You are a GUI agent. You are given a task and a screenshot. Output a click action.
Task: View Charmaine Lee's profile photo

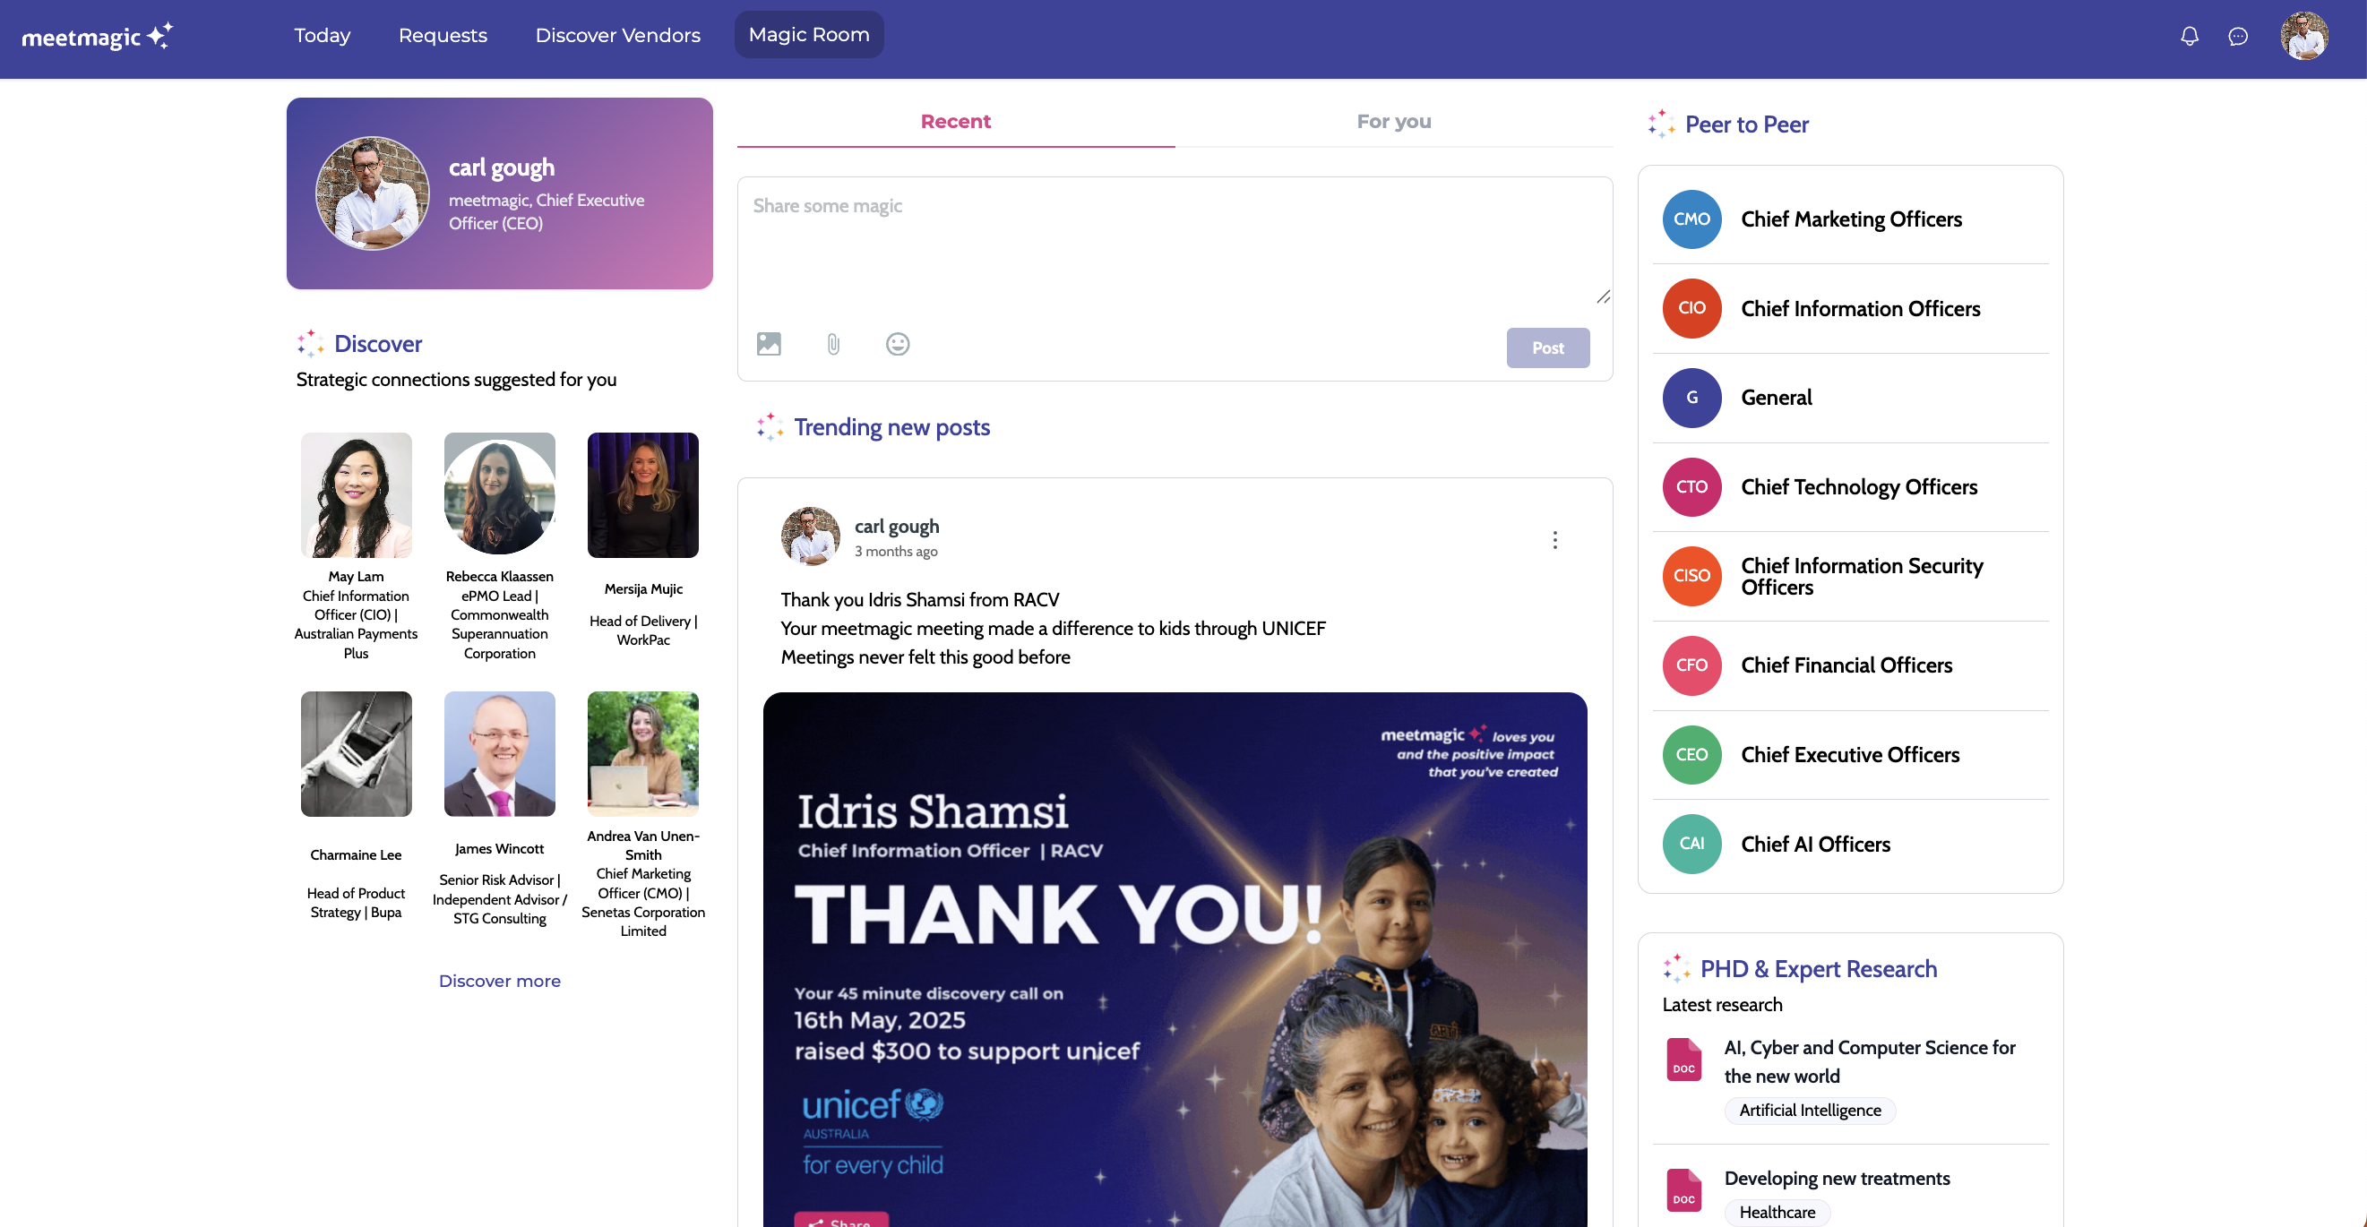pos(357,754)
